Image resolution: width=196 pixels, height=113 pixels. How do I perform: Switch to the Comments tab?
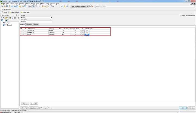[35, 24]
